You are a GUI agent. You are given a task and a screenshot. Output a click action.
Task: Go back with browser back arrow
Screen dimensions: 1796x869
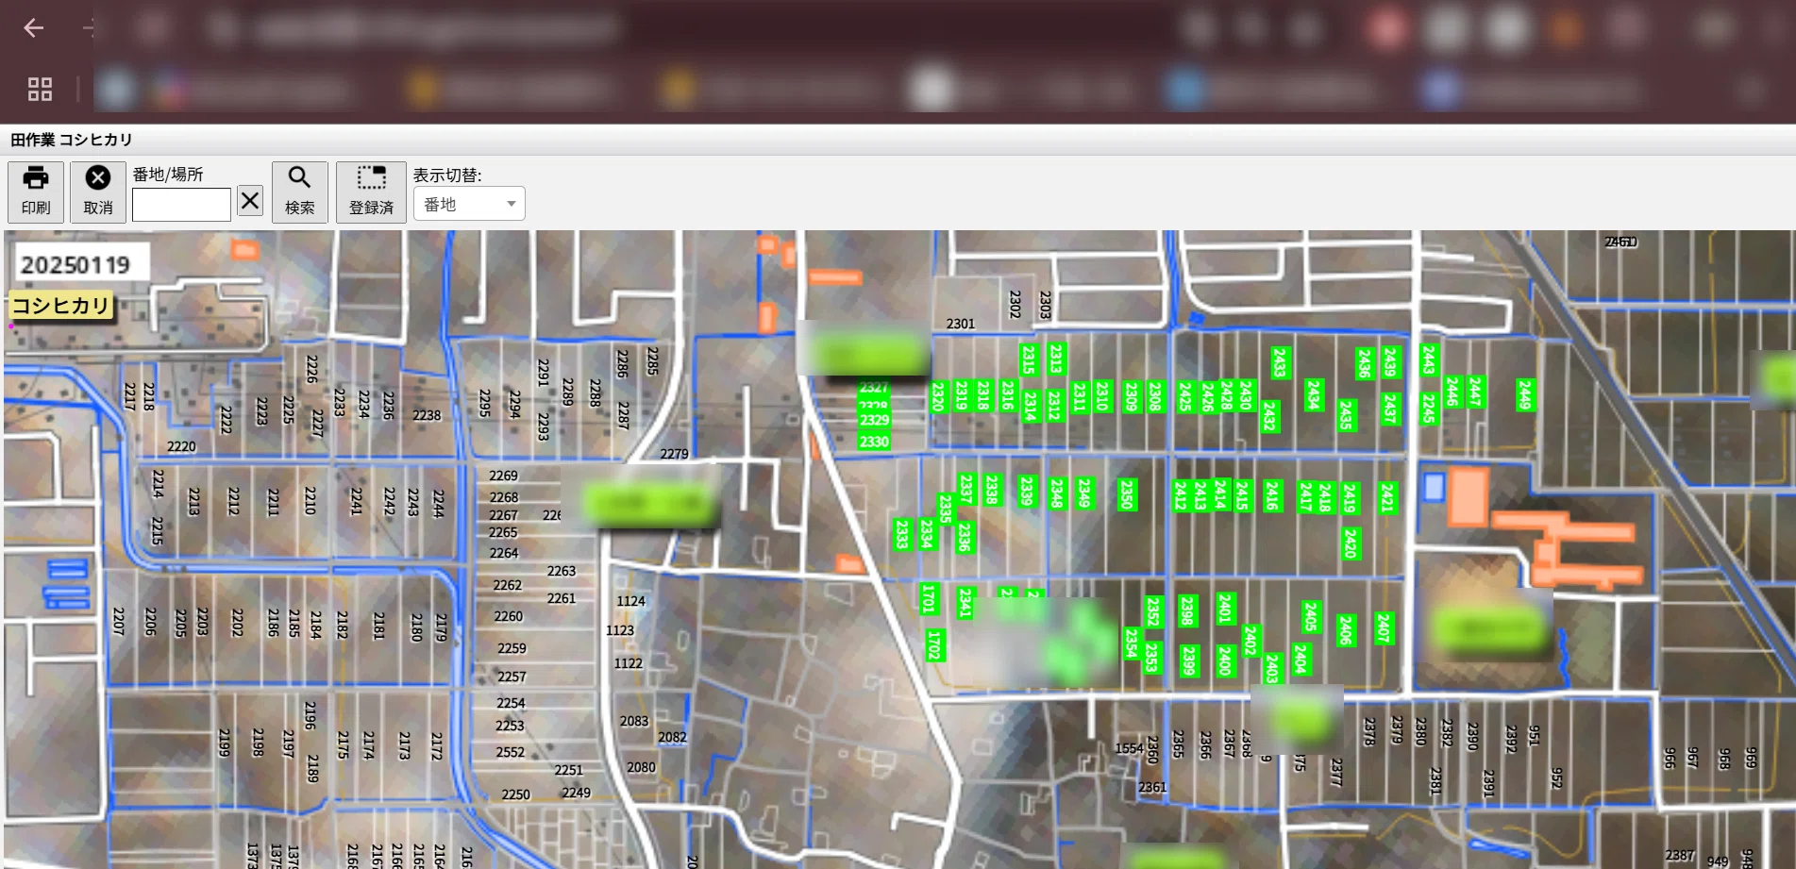coord(34,28)
